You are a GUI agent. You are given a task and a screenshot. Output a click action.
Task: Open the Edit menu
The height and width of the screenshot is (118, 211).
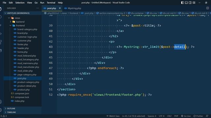click(11, 3)
